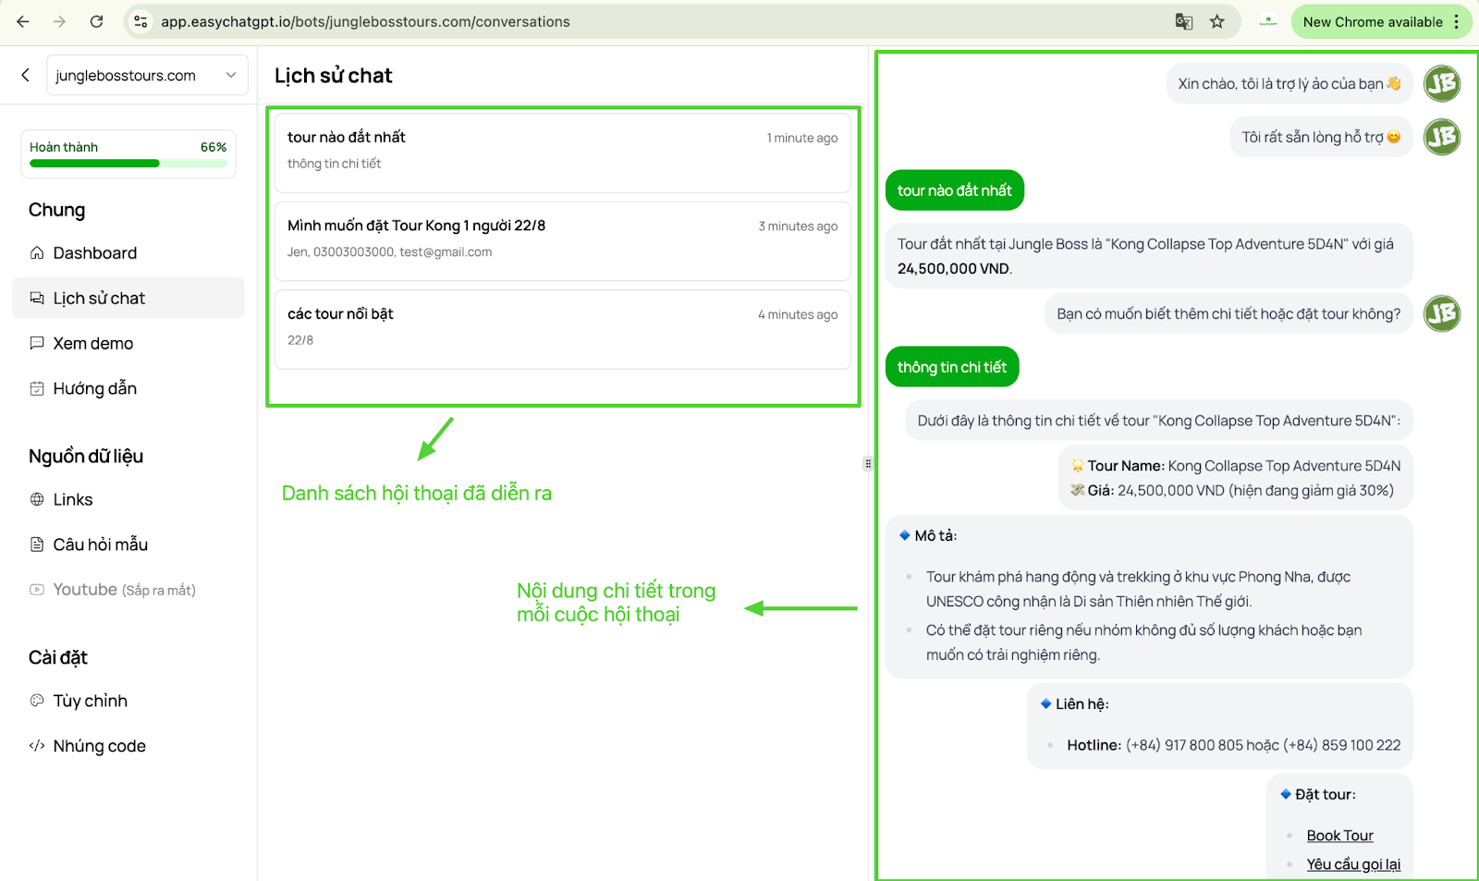The width and height of the screenshot is (1479, 881).
Task: Click bot avatar beside "Xin chào" message
Action: tap(1442, 83)
